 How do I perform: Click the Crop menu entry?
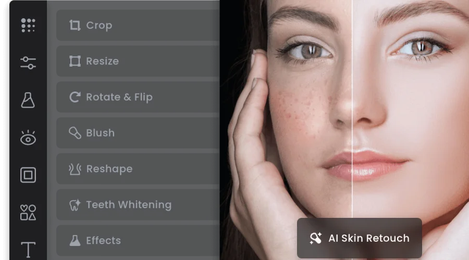click(138, 25)
